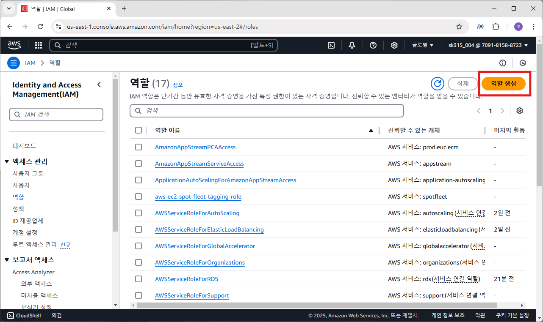
Task: Open the browser extensions puzzle icon
Action: tap(496, 27)
